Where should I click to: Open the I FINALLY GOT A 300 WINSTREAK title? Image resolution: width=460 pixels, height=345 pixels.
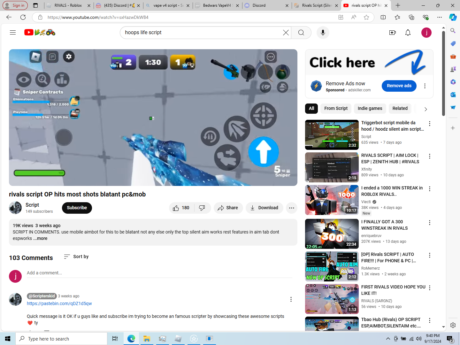point(384,225)
